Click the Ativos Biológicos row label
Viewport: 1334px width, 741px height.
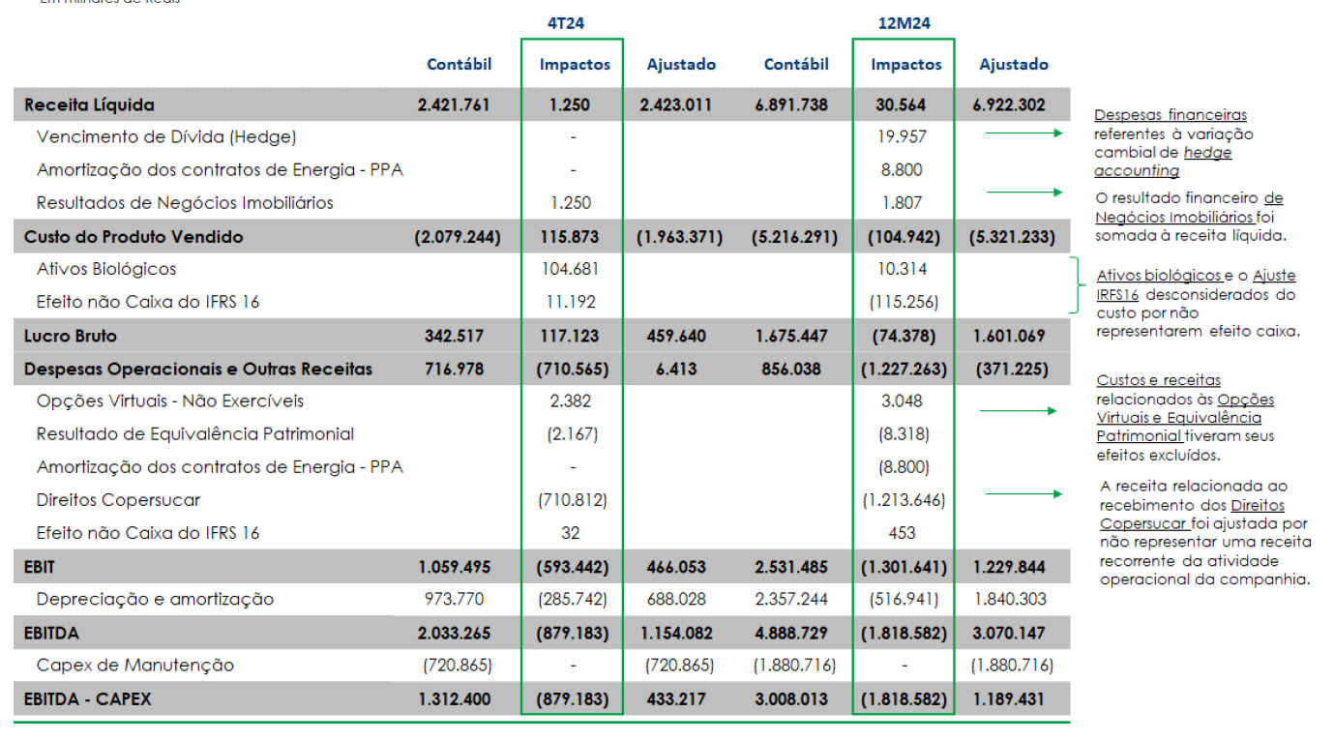click(106, 269)
